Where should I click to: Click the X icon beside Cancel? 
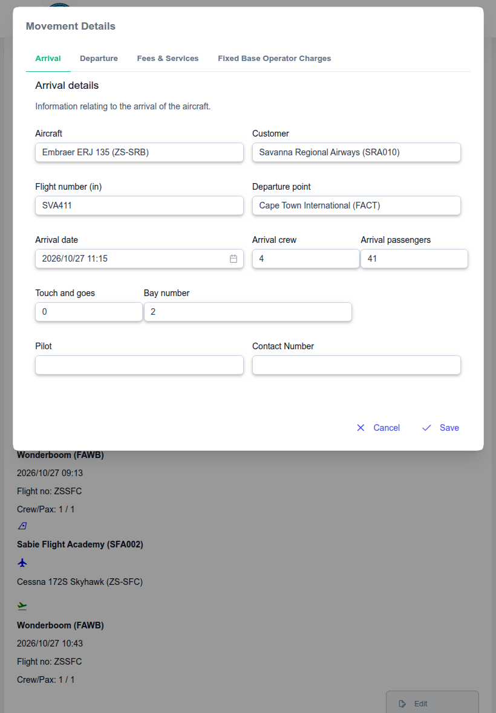(361, 428)
